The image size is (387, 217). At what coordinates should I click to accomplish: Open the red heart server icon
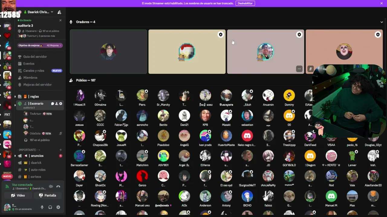[7, 36]
